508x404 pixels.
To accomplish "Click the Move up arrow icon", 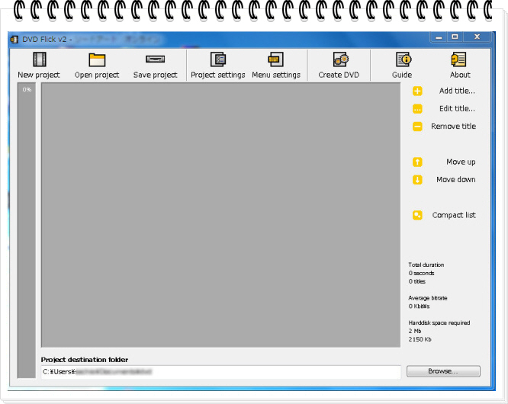I will (417, 162).
